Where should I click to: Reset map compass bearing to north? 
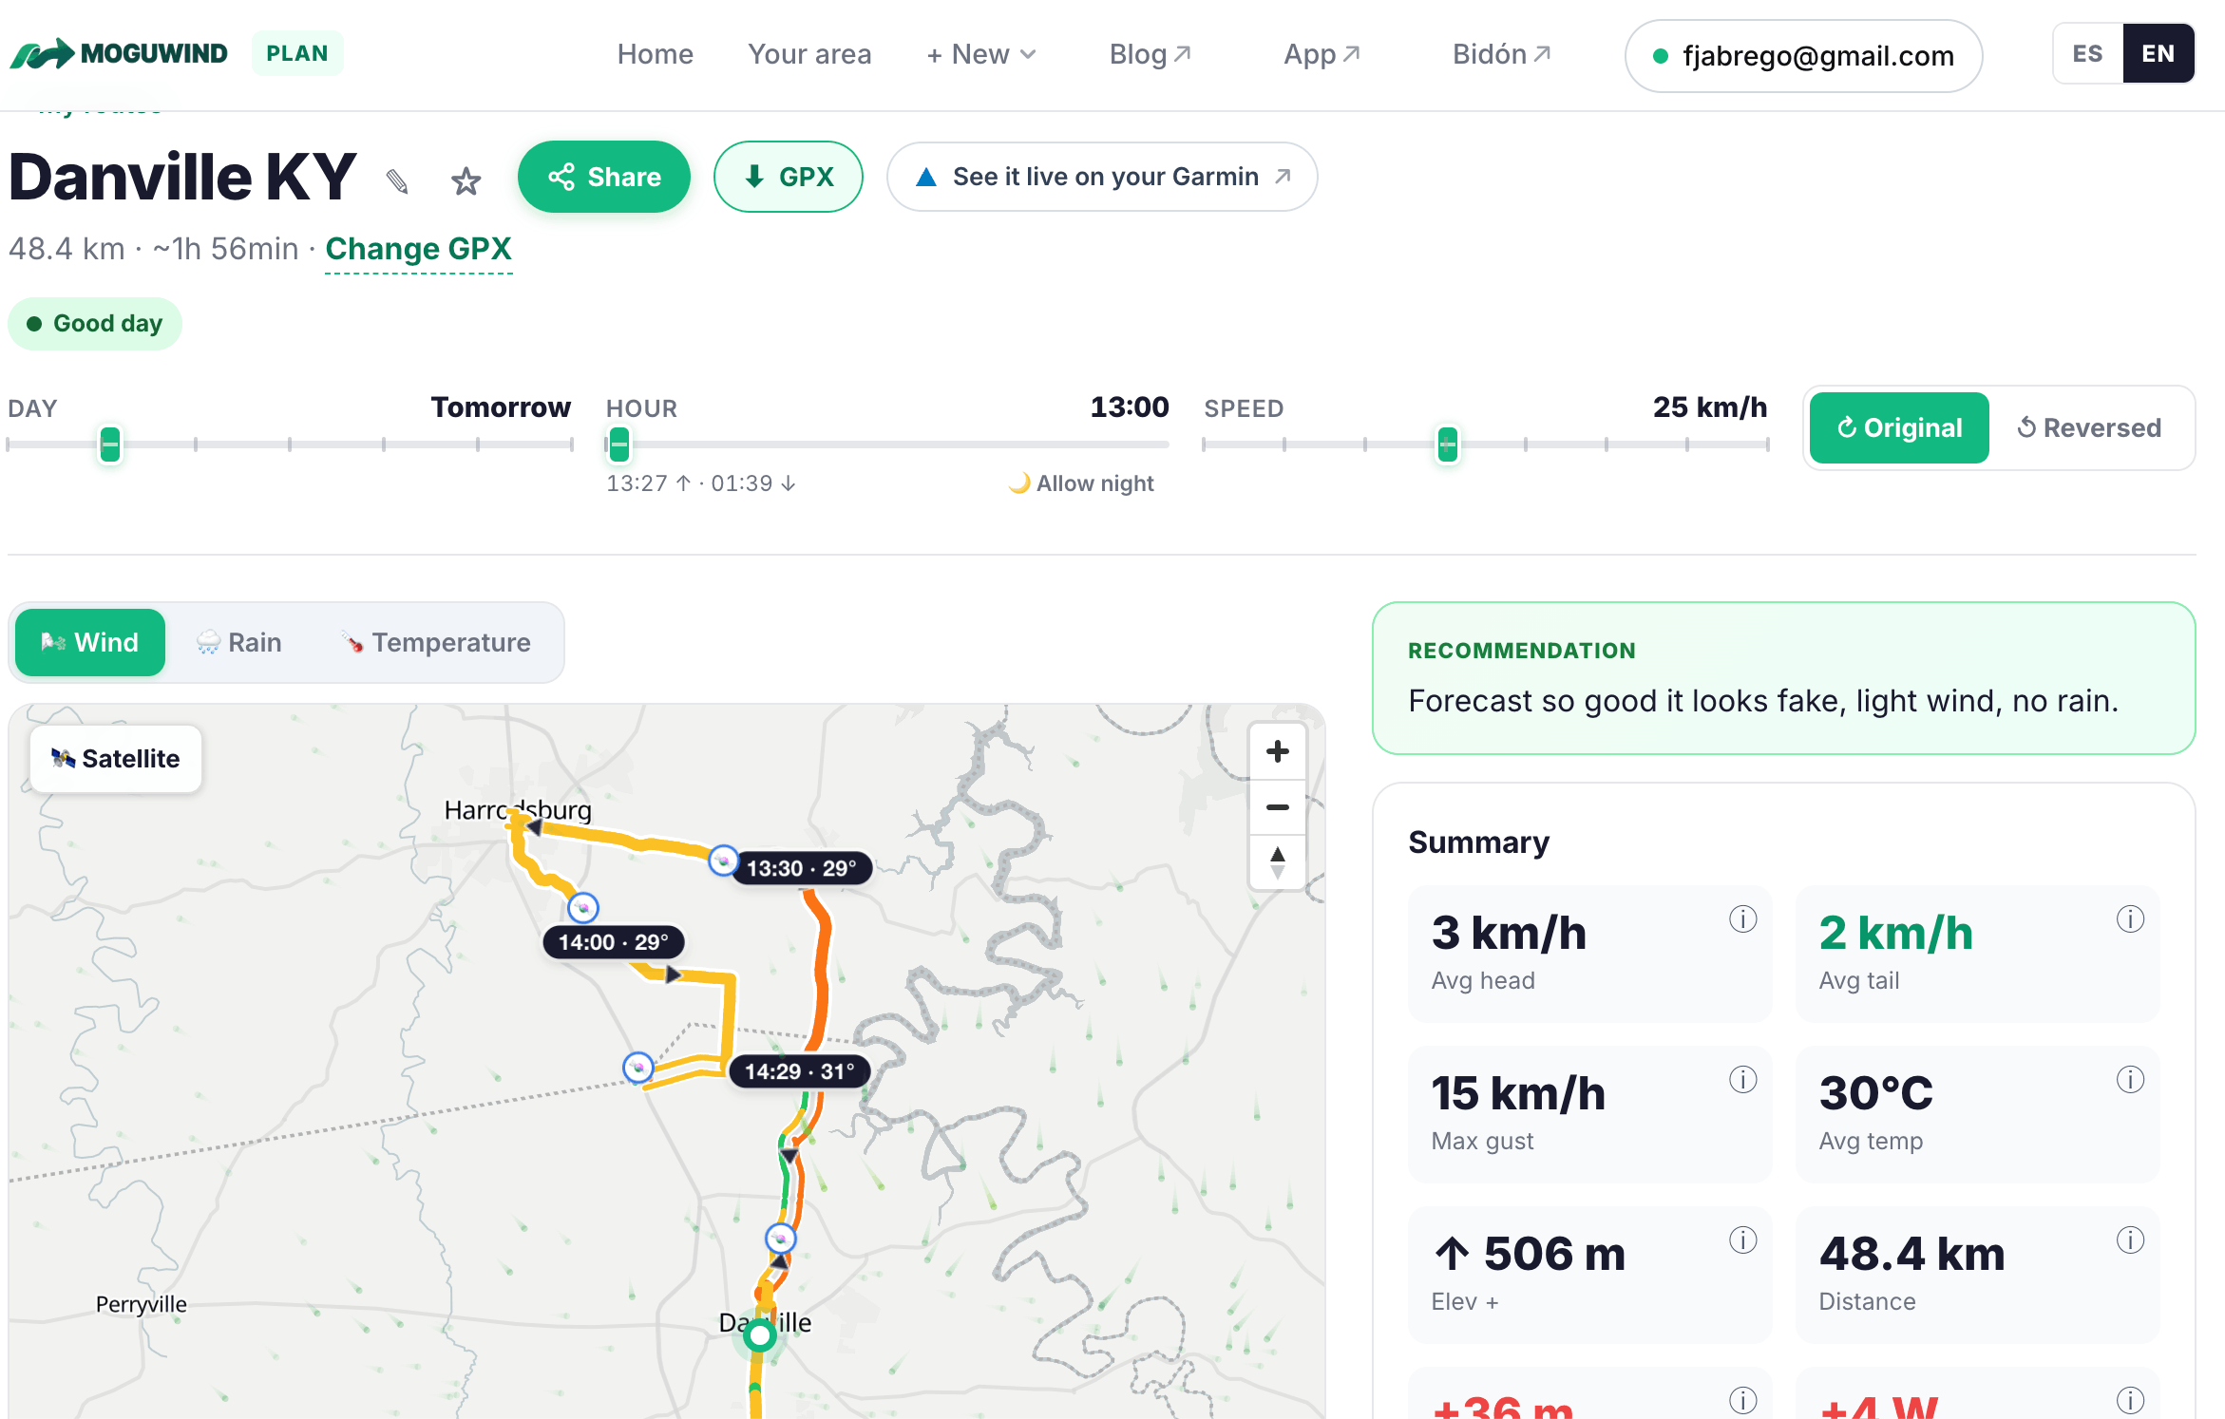coord(1277,862)
